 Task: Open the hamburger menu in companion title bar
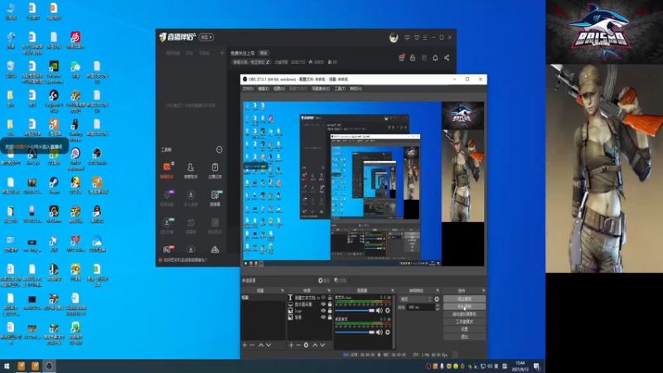click(x=425, y=37)
